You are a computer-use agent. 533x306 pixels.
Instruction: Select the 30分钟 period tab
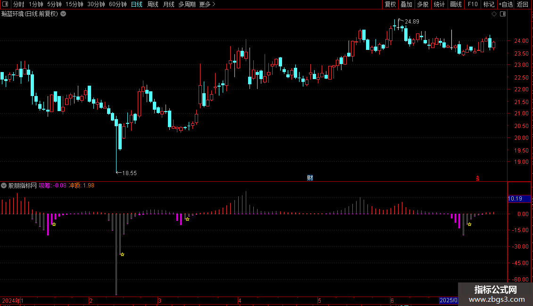point(96,4)
